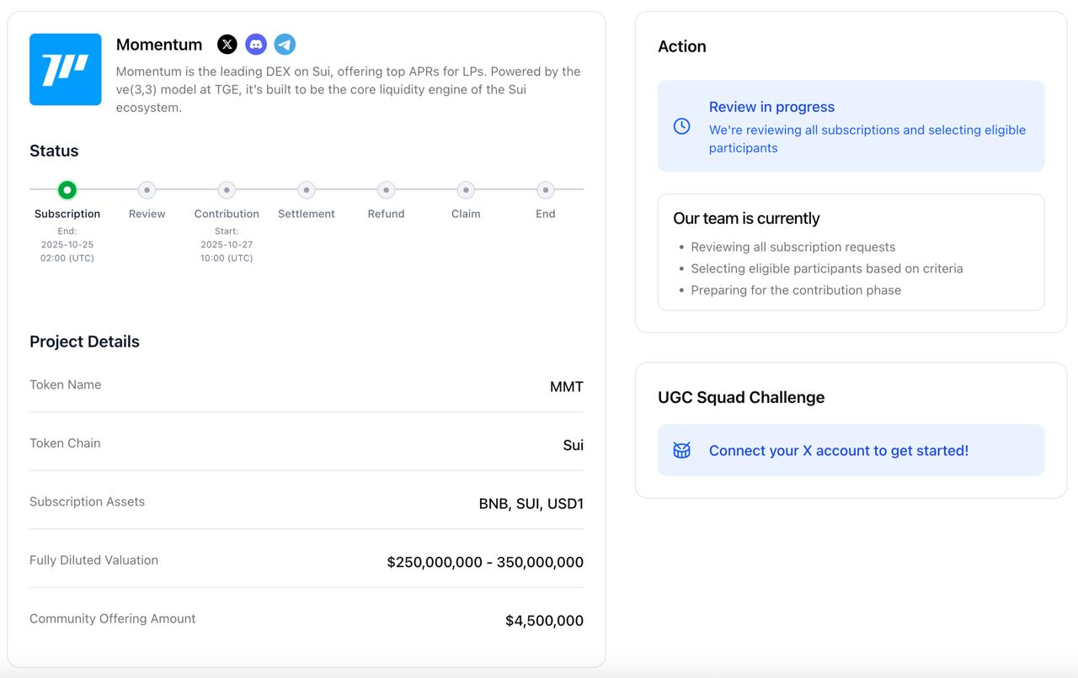Click the Momentum project title
This screenshot has height=678, width=1078.
pos(159,45)
